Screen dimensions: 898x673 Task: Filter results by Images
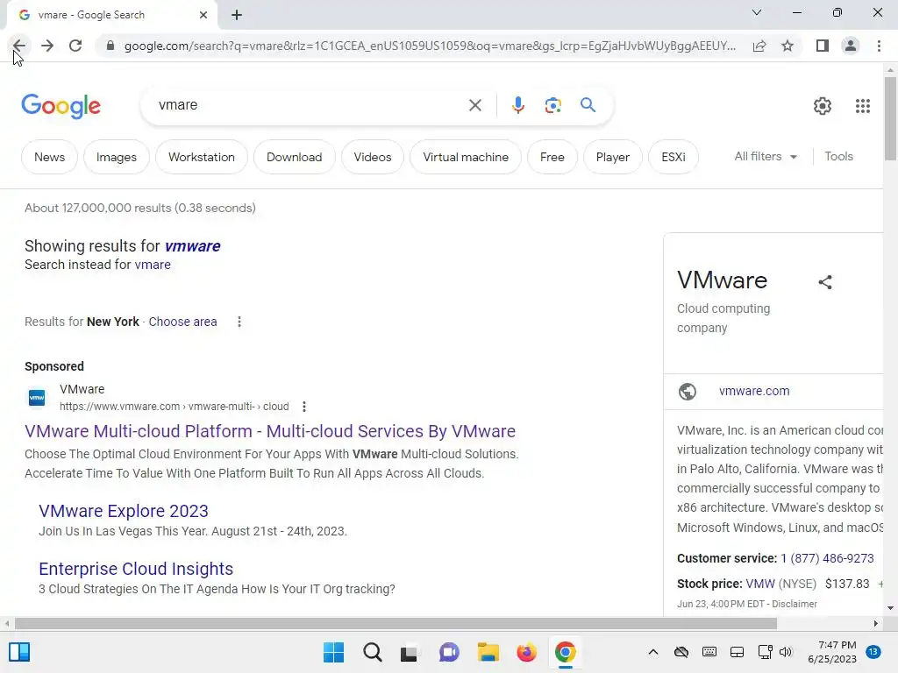tap(117, 157)
